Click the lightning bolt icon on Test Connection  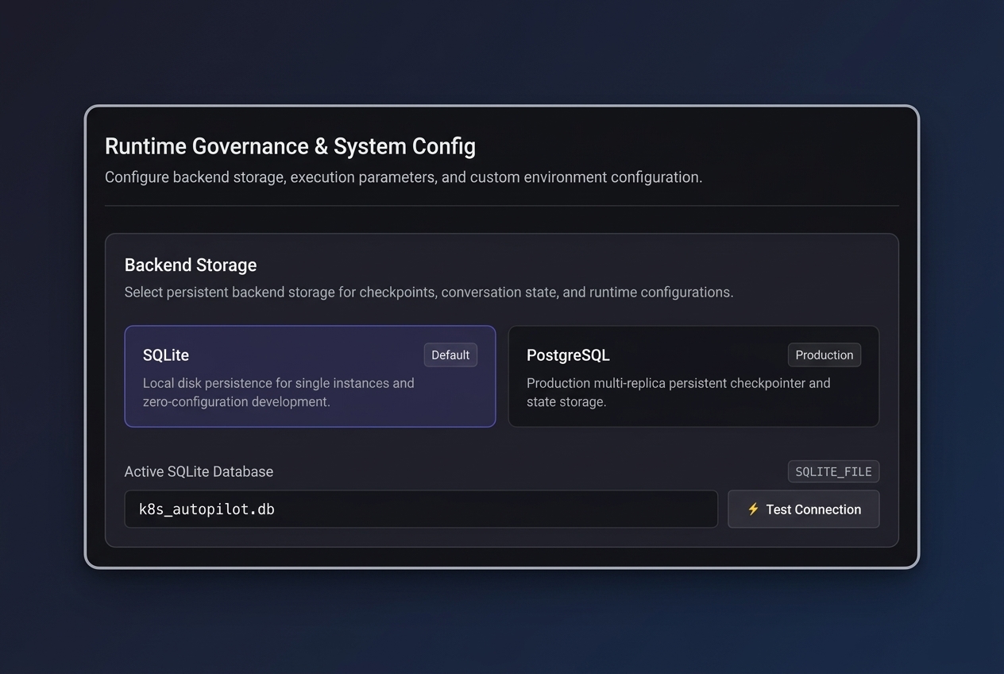tap(753, 509)
